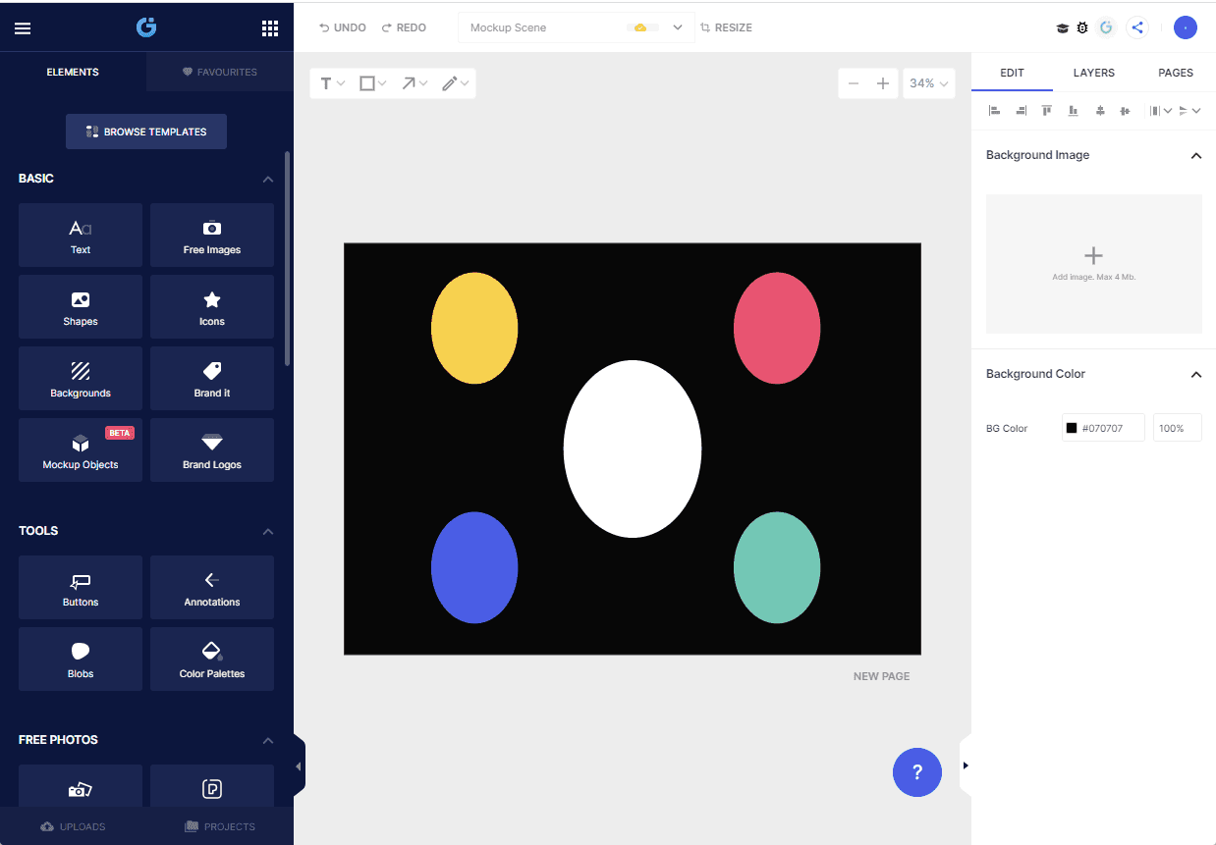Open the apps grid icon
The image size is (1216, 845).
click(270, 28)
